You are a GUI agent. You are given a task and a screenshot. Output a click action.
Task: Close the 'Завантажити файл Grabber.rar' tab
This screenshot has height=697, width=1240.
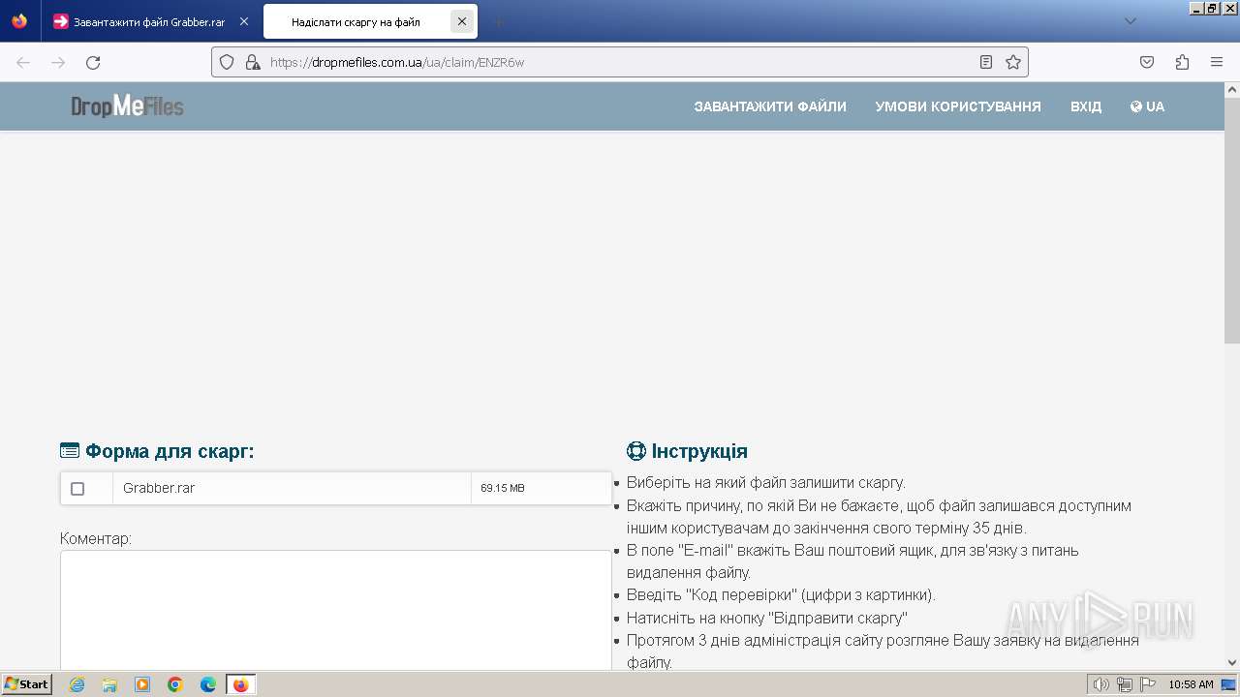click(x=244, y=21)
